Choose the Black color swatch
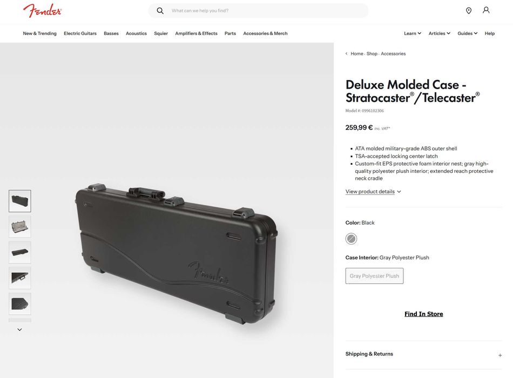 tap(351, 239)
